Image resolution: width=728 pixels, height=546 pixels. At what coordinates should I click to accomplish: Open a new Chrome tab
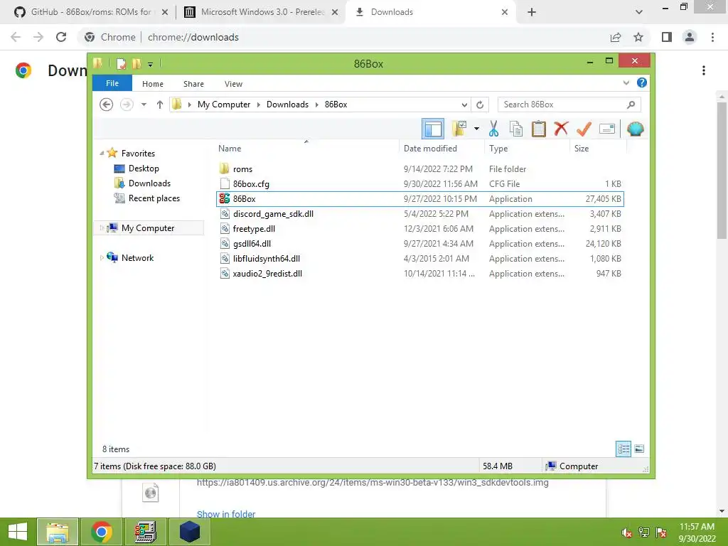532,12
